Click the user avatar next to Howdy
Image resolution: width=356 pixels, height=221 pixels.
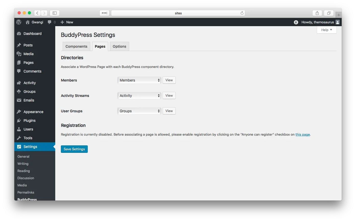coord(337,22)
